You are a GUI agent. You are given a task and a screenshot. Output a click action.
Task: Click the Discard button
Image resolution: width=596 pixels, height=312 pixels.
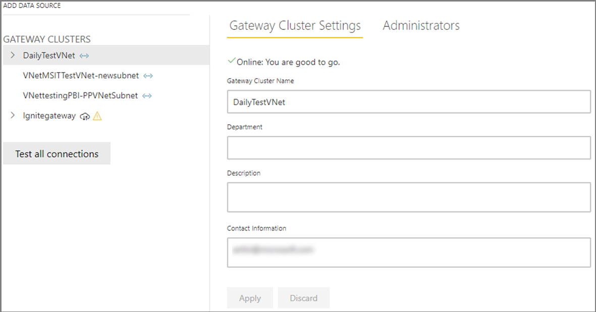pyautogui.click(x=304, y=297)
